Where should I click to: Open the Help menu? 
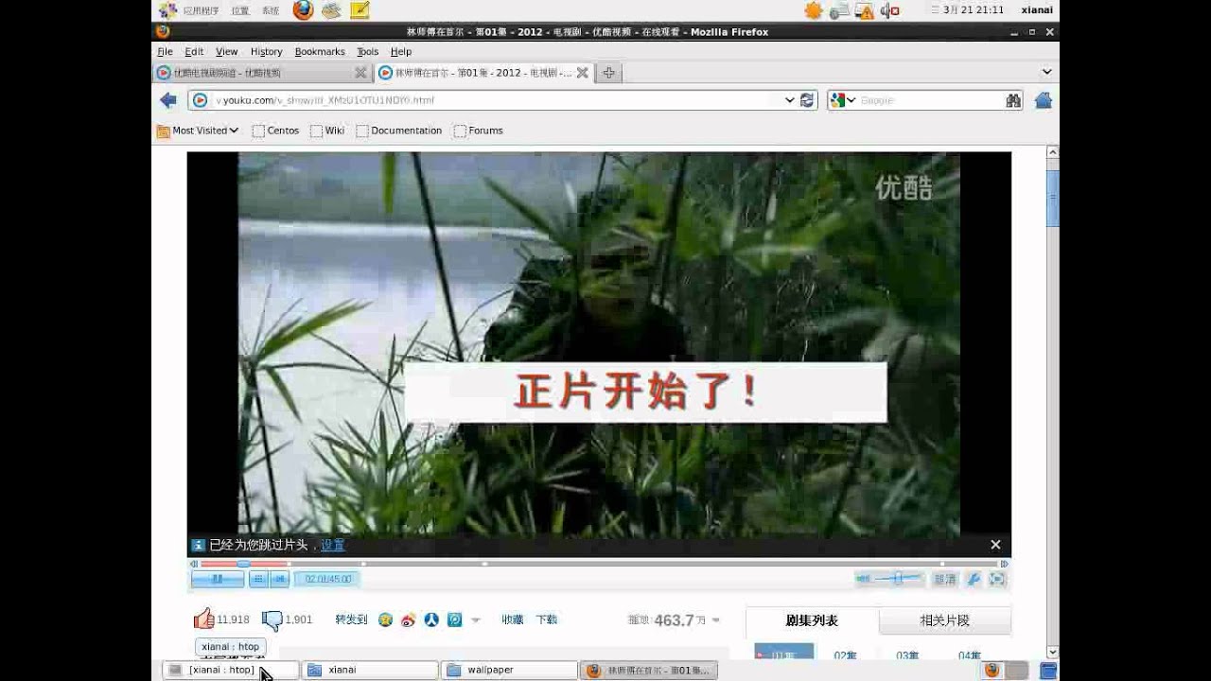click(x=401, y=52)
